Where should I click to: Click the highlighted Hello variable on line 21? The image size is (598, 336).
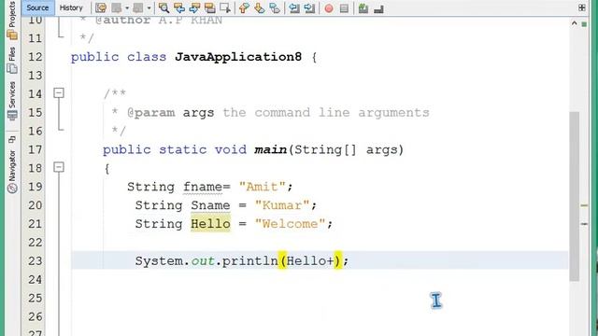point(210,224)
